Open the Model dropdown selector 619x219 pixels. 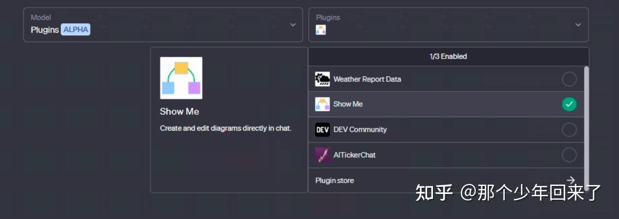click(163, 25)
